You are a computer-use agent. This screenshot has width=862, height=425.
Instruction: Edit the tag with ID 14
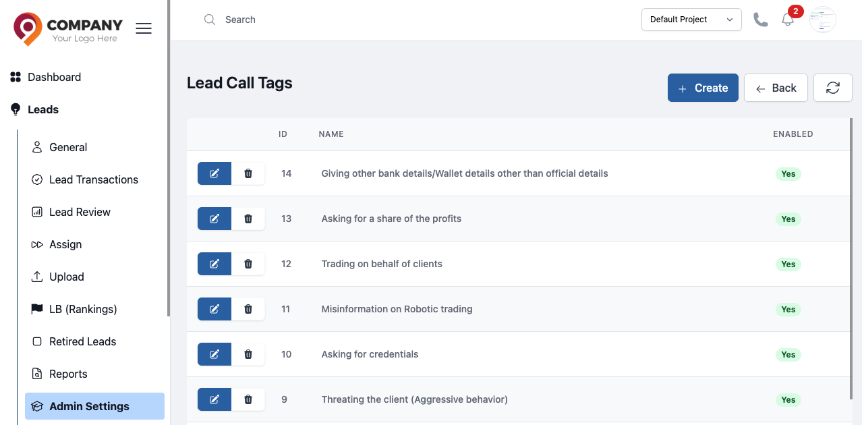click(x=214, y=173)
